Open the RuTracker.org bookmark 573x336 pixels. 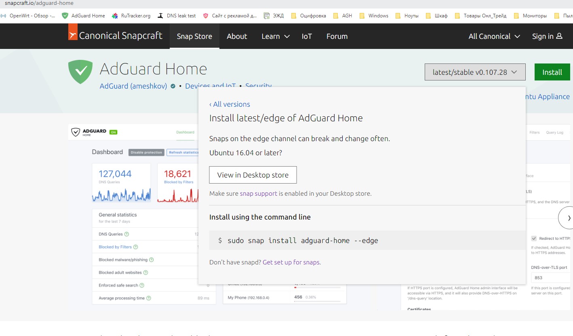click(131, 16)
